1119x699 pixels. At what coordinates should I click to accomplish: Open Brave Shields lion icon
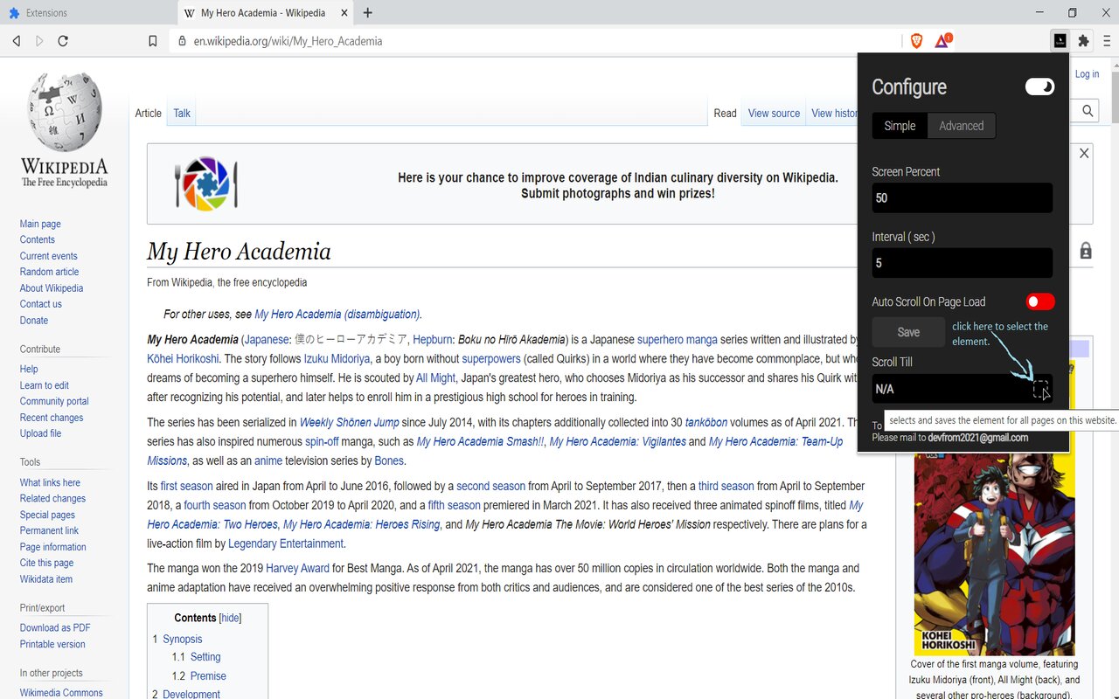pos(916,40)
